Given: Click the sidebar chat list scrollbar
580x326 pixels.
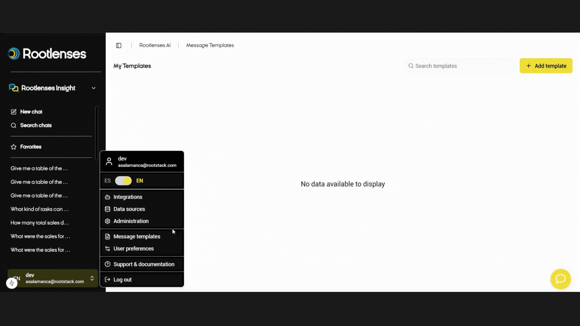Looking at the screenshot, I should tap(96, 133).
